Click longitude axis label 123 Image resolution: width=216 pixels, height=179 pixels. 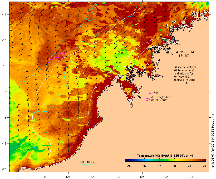coord(118,177)
